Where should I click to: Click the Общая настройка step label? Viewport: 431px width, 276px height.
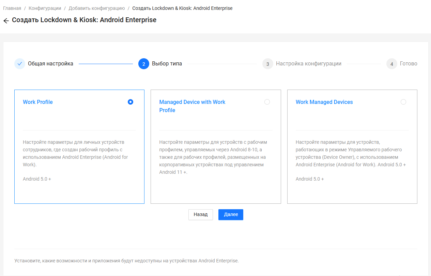tap(50, 64)
